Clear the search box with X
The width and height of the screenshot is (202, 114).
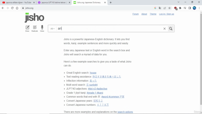(164, 28)
